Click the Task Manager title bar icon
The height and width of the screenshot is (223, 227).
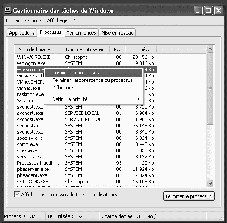[8, 11]
